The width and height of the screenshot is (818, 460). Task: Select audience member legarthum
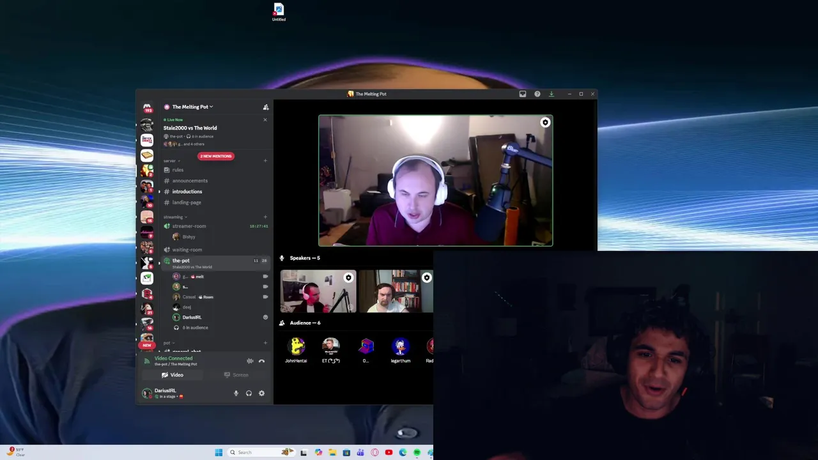(x=401, y=351)
